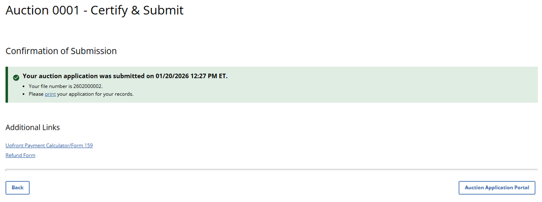Click the dark green banner left border

pos(7,85)
